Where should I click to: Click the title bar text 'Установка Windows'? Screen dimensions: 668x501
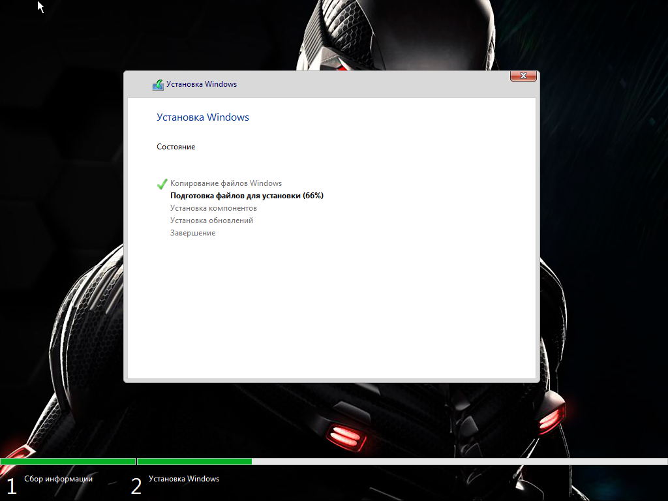pos(202,84)
